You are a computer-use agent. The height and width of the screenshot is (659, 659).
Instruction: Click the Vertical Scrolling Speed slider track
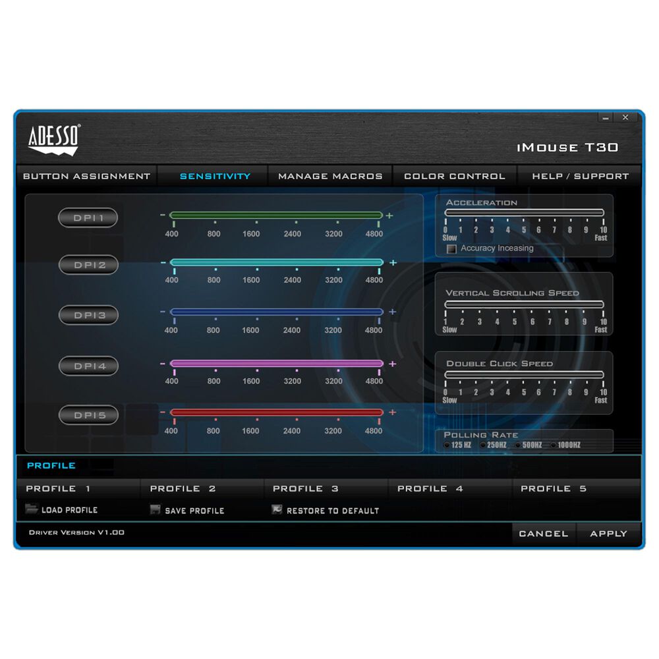[x=524, y=304]
